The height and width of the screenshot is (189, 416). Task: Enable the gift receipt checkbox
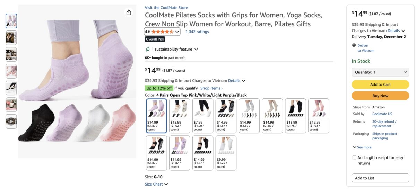354,157
